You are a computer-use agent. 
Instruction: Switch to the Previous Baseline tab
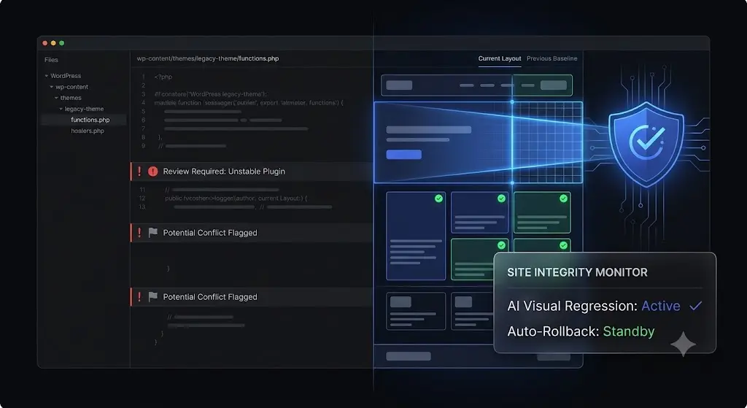coord(551,58)
